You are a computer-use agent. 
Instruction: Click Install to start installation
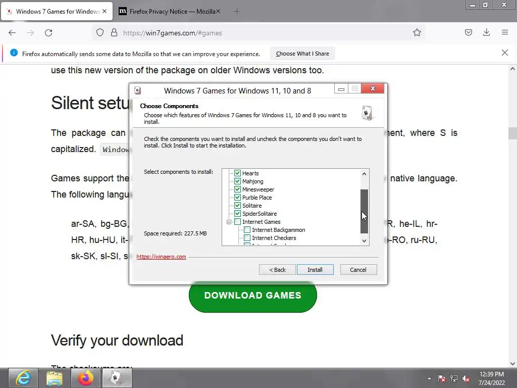(x=315, y=270)
